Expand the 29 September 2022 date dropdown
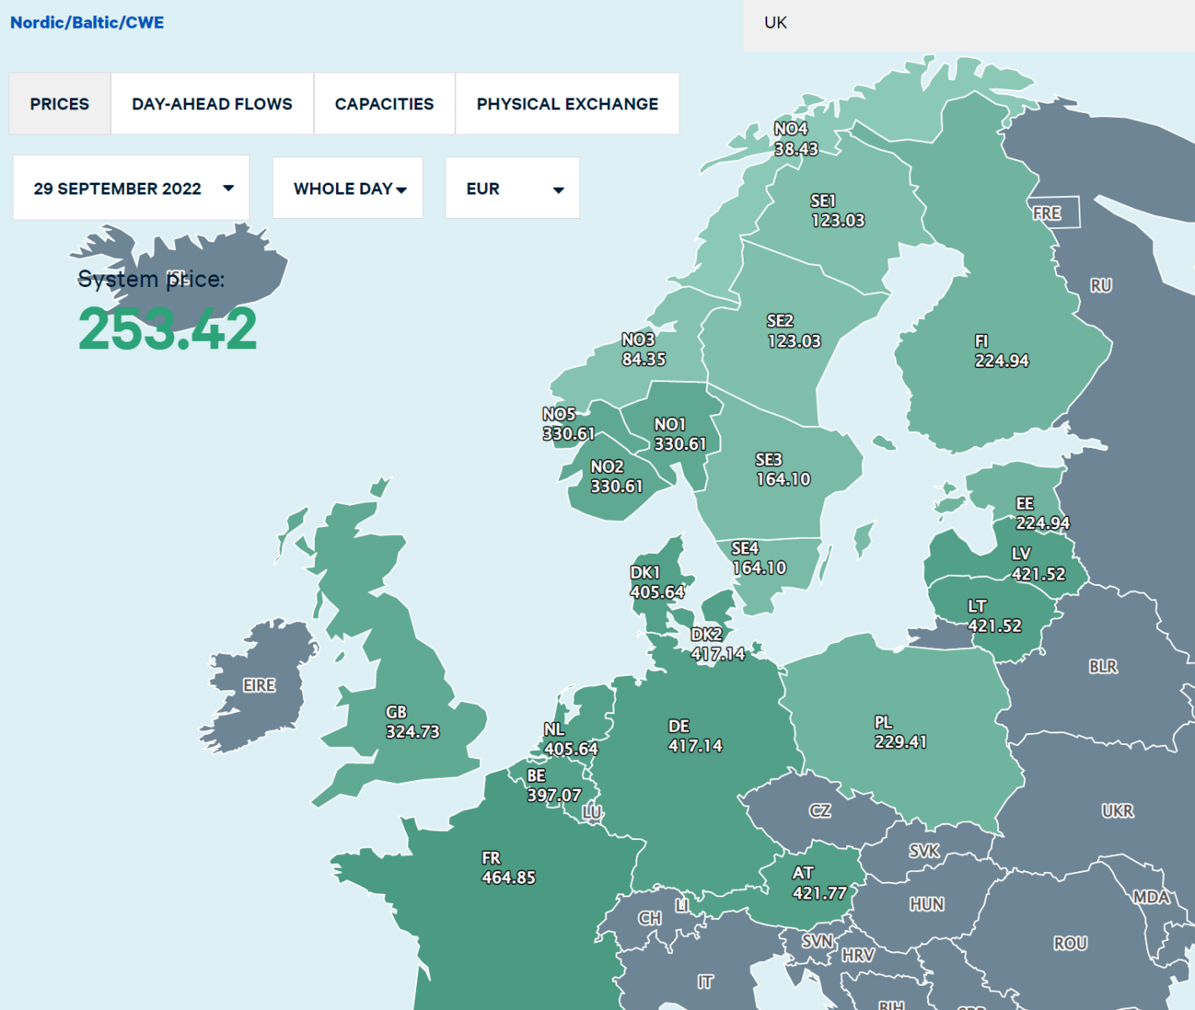The width and height of the screenshot is (1195, 1010). [x=131, y=189]
